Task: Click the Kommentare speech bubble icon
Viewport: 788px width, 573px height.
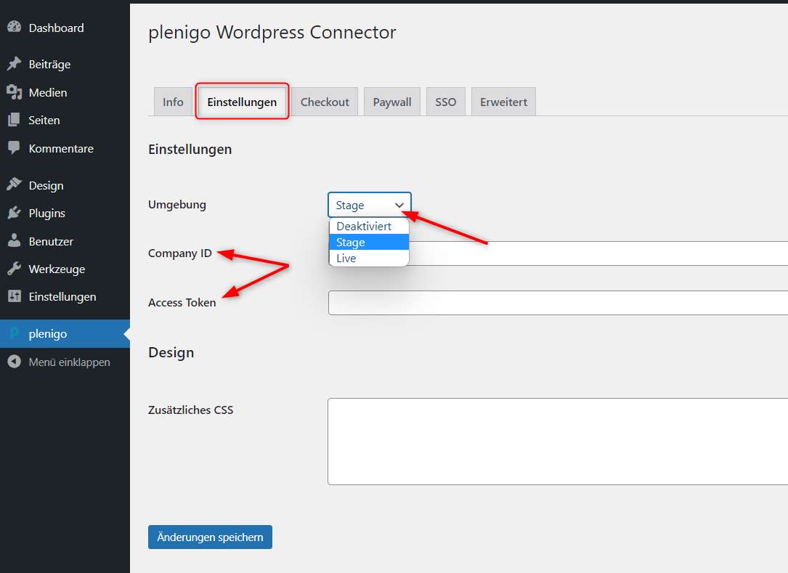Action: [14, 147]
